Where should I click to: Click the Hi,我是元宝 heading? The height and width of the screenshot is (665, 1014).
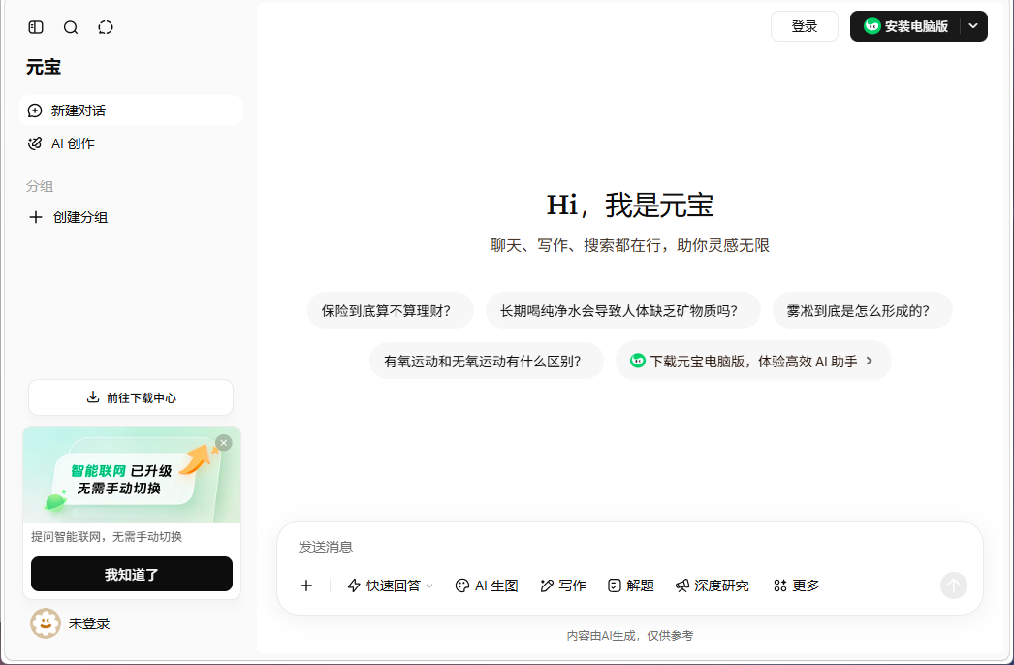630,206
